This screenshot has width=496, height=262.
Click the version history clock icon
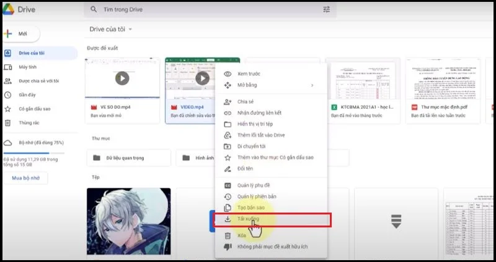point(228,196)
